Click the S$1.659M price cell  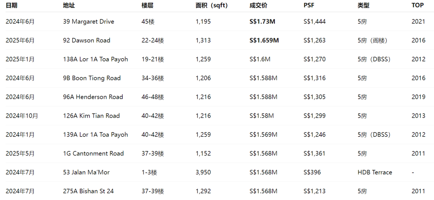tap(264, 41)
